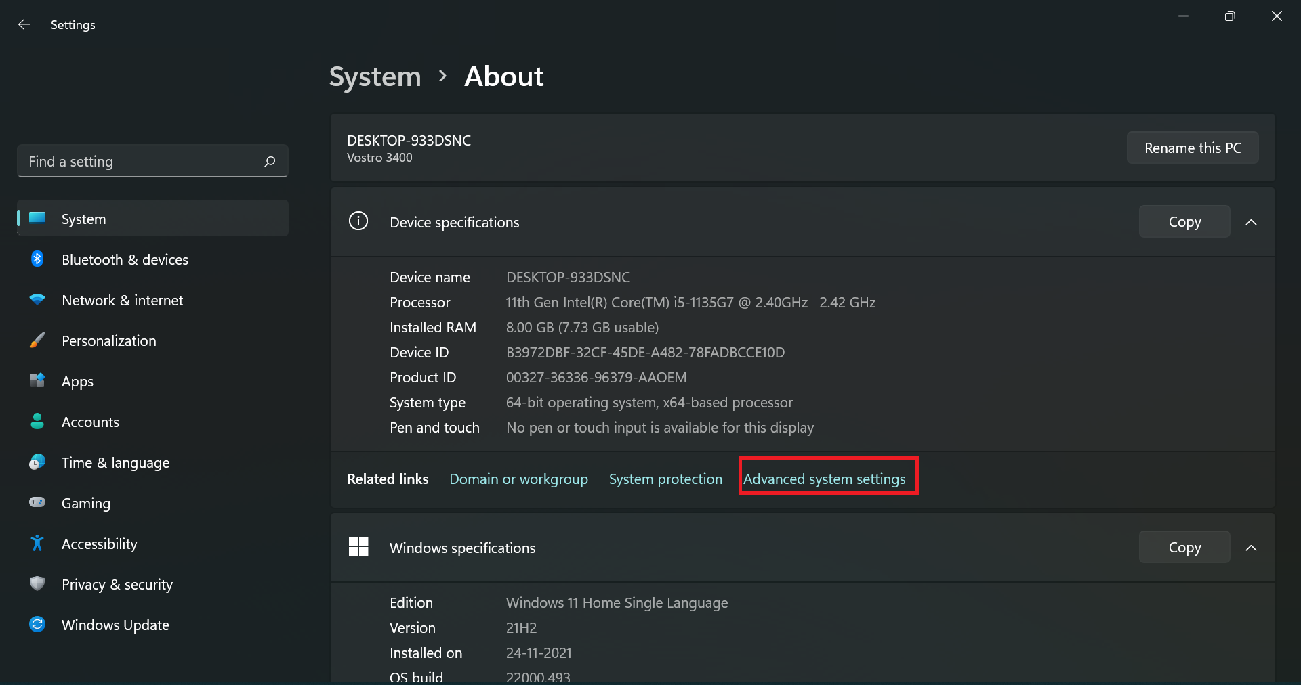Screen dimensions: 1301x685
Task: Click System in the breadcrumb
Action: 375,76
